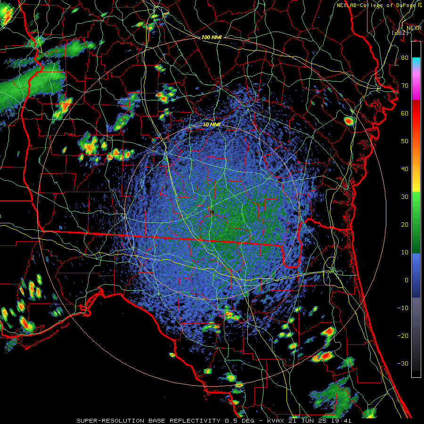
Task: Click the 50 NMI range ring label
Action: click(212, 125)
